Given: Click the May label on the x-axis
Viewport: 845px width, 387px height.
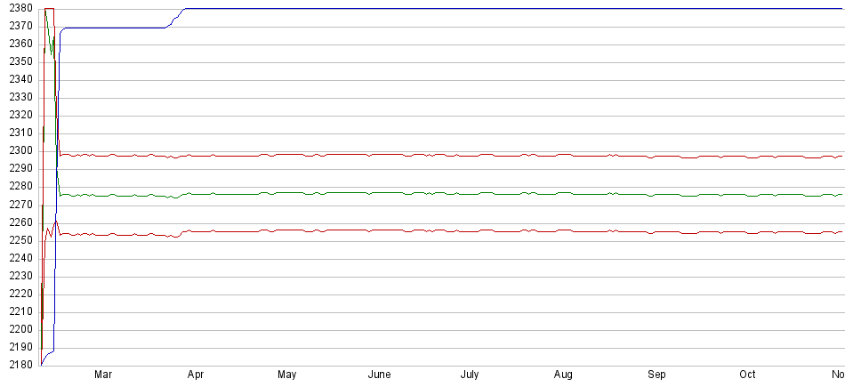Looking at the screenshot, I should point(286,375).
